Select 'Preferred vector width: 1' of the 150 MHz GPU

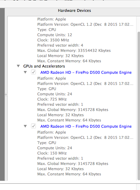60,158
